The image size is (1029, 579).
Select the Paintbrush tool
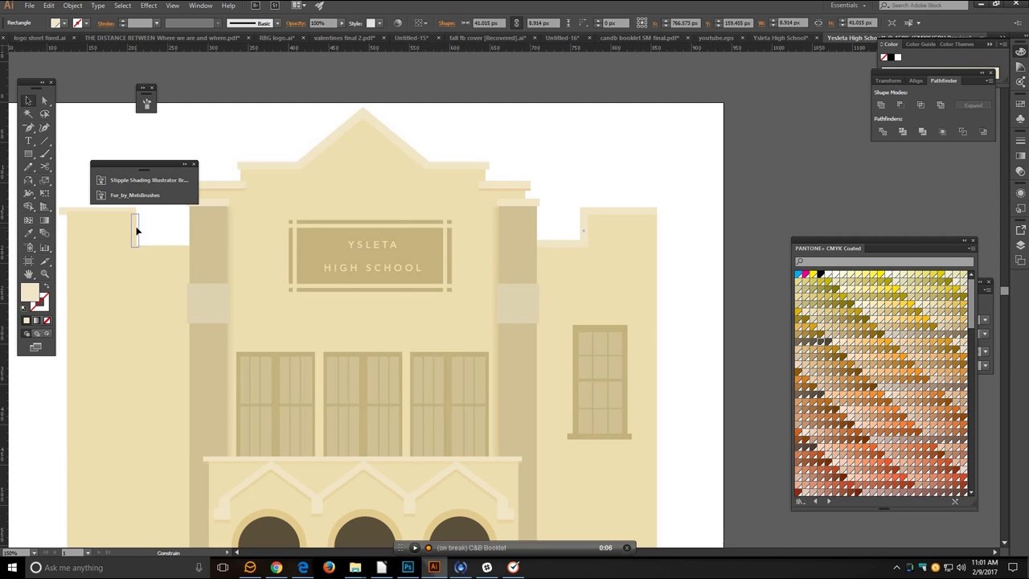tap(45, 154)
